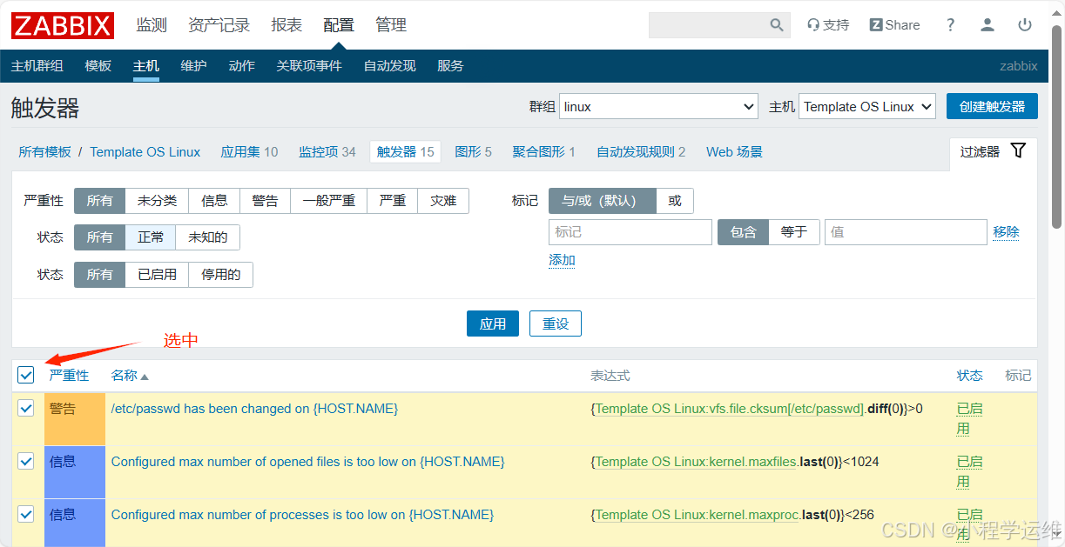Click the search magnifier icon
1065x547 pixels.
[776, 25]
